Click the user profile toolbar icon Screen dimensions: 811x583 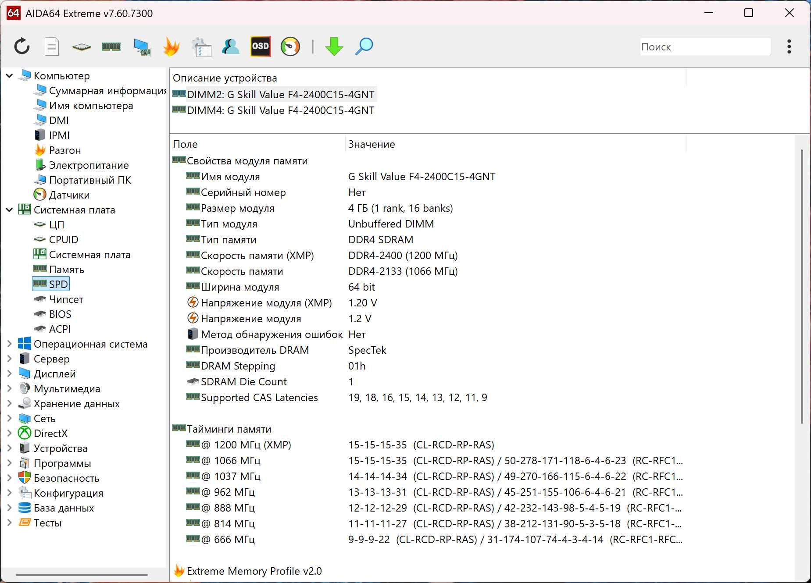coord(231,46)
